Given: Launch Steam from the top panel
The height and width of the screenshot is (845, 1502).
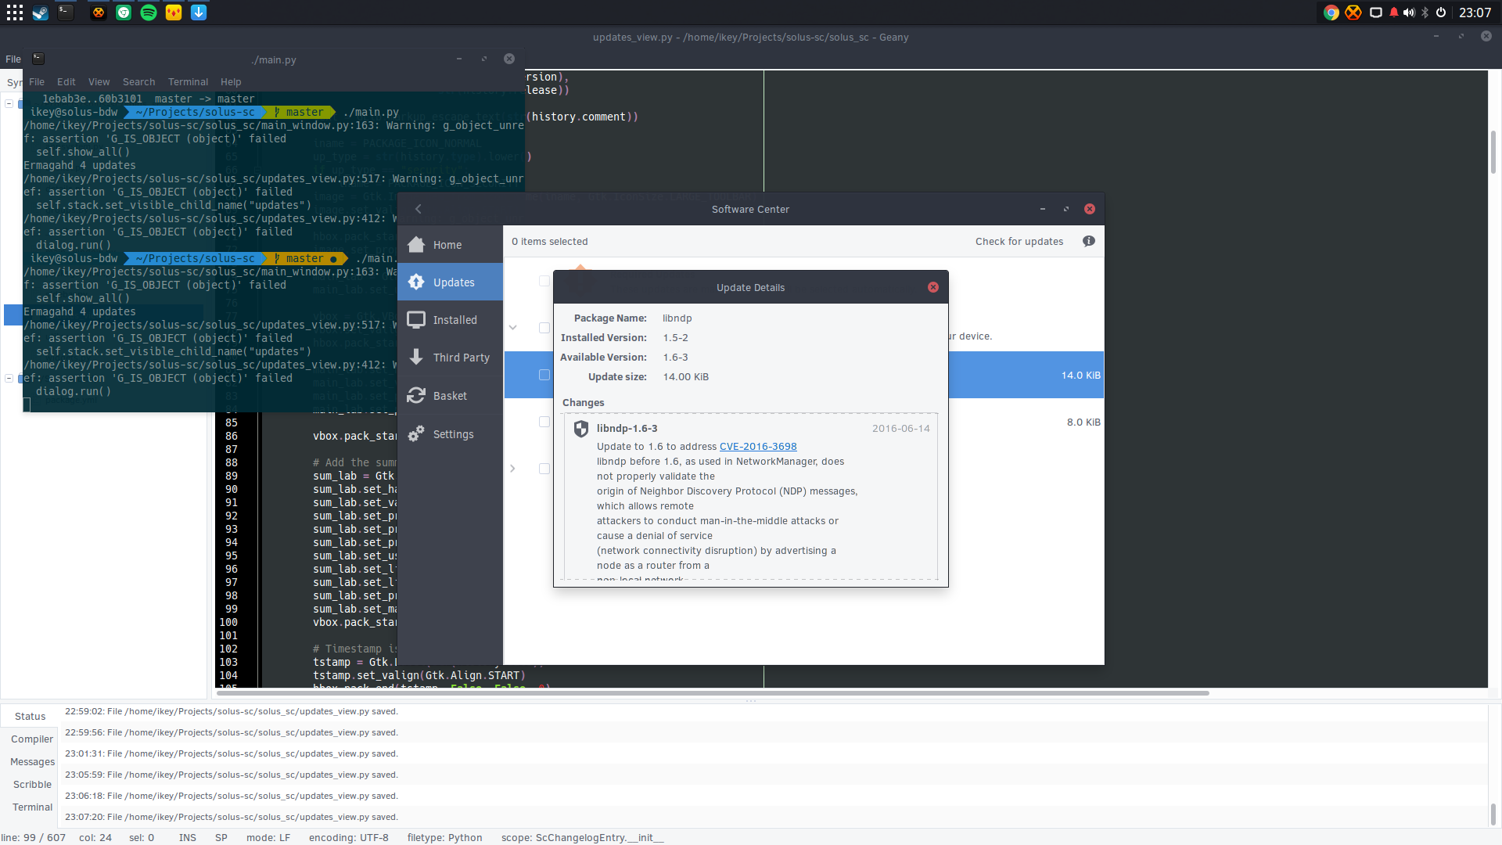Looking at the screenshot, I should (x=41, y=13).
